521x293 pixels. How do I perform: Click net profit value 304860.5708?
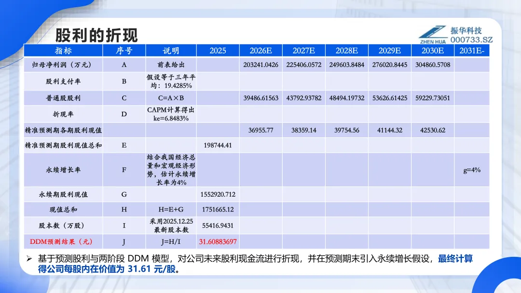coord(433,65)
